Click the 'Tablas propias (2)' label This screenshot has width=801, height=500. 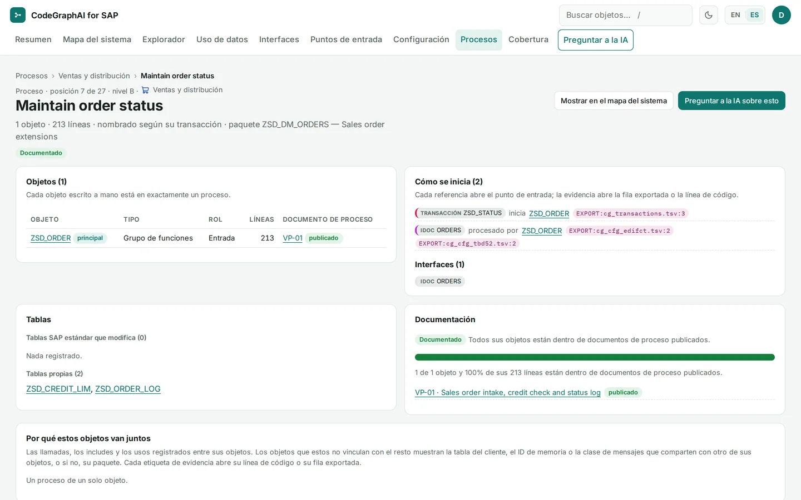click(55, 374)
